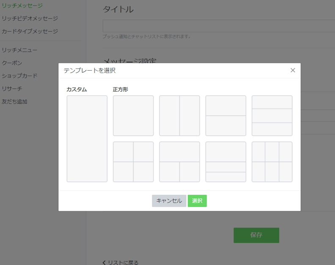
Task: Follow the リストに戻る link
Action: click(x=121, y=262)
